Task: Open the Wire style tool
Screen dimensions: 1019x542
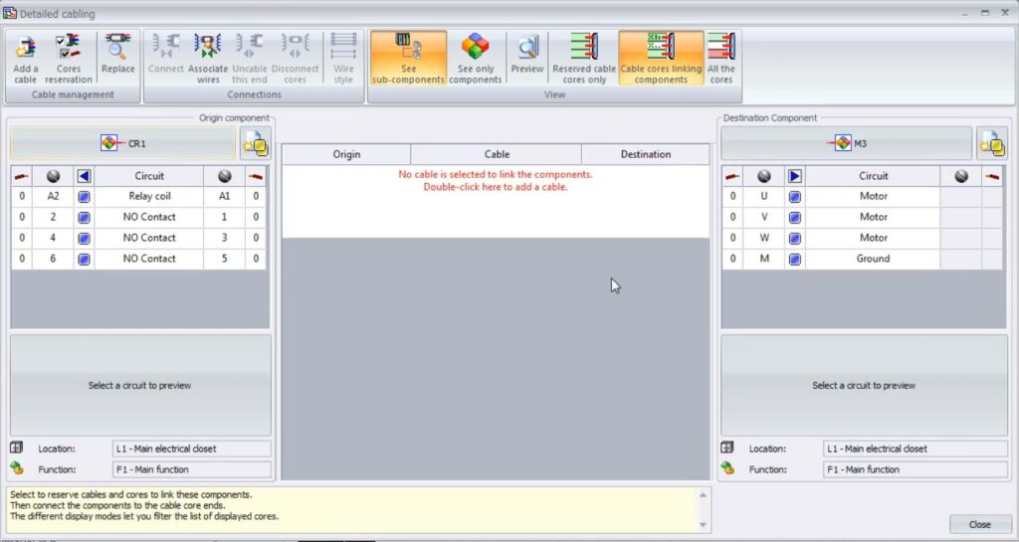Action: coord(343,59)
